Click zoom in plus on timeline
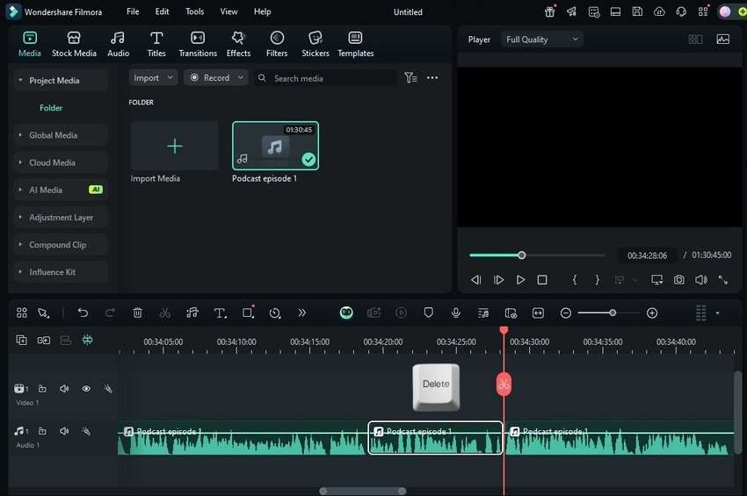 [x=652, y=313]
